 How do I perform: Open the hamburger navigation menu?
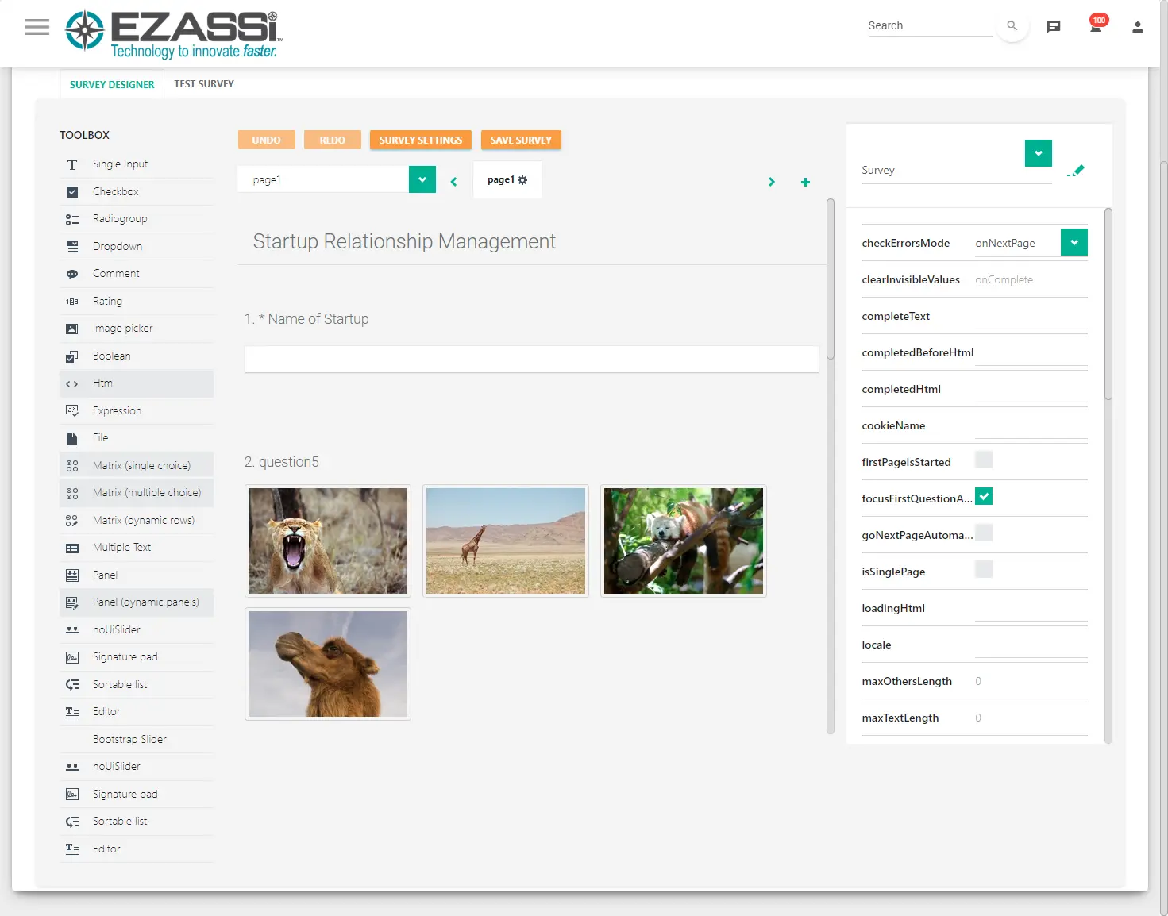point(37,27)
